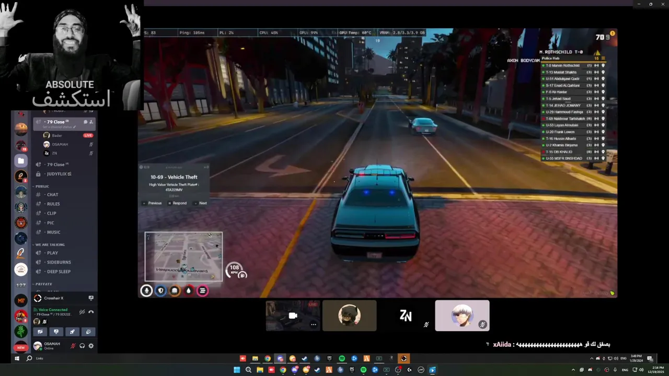Click the Voice Connected status link
Viewport: 669px width, 376px height.
[x=53, y=310]
